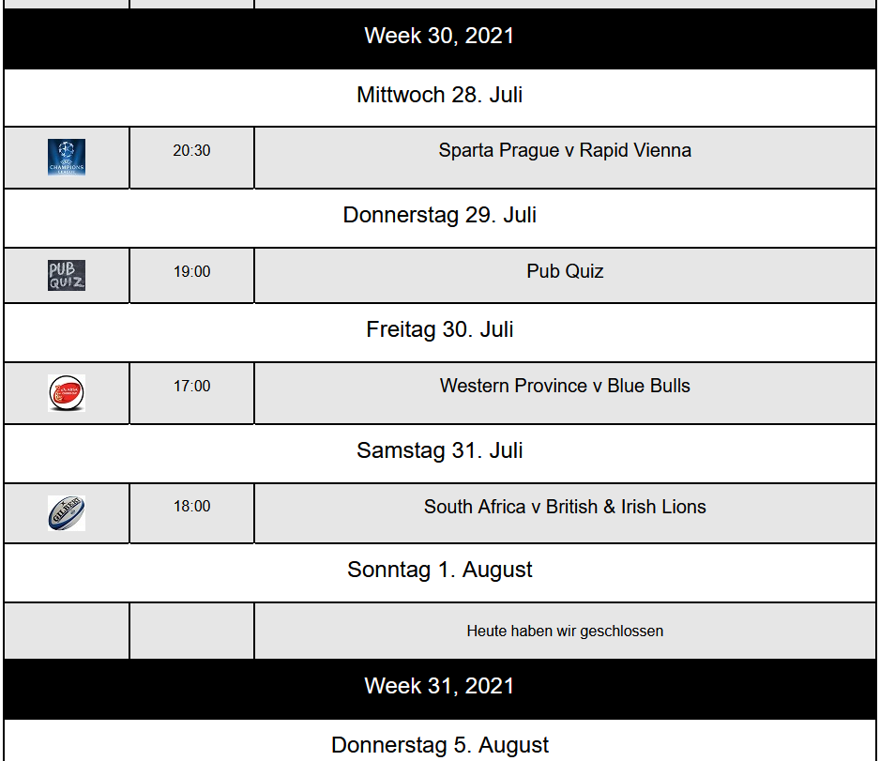Click the red Currie Cup logo icon
This screenshot has width=880, height=761.
[67, 393]
